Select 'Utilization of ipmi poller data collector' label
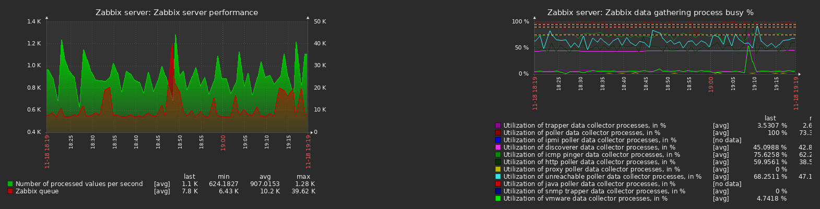The image size is (820, 209). click(x=590, y=140)
